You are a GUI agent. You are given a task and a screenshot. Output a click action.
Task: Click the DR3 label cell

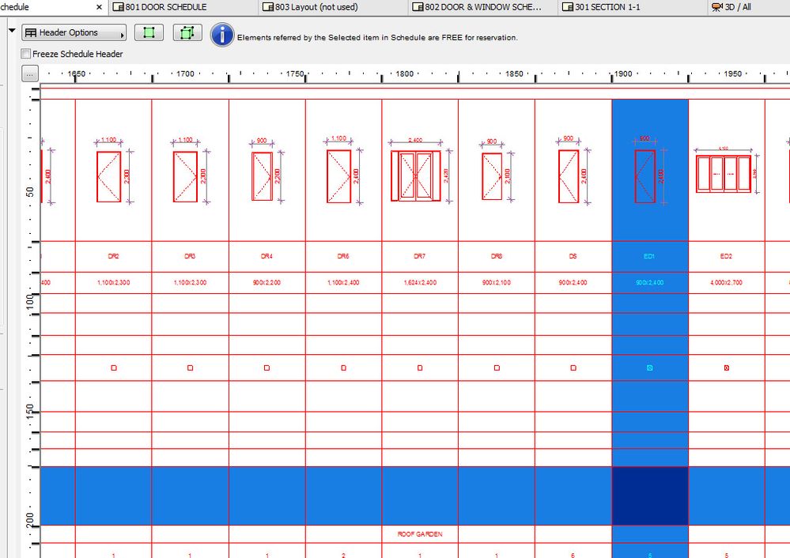[x=190, y=256]
